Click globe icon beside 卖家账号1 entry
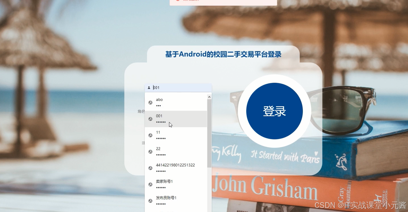The width and height of the screenshot is (408, 212). (x=150, y=184)
